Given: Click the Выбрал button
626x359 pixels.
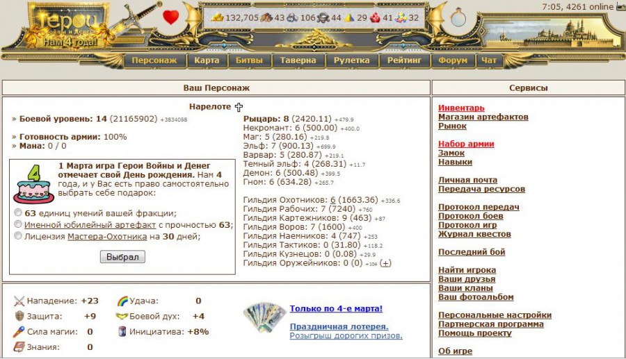Looking at the screenshot, I should (x=122, y=257).
